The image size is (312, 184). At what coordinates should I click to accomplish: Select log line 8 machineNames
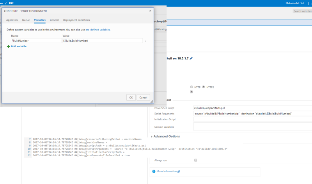pyautogui.click(x=70, y=143)
